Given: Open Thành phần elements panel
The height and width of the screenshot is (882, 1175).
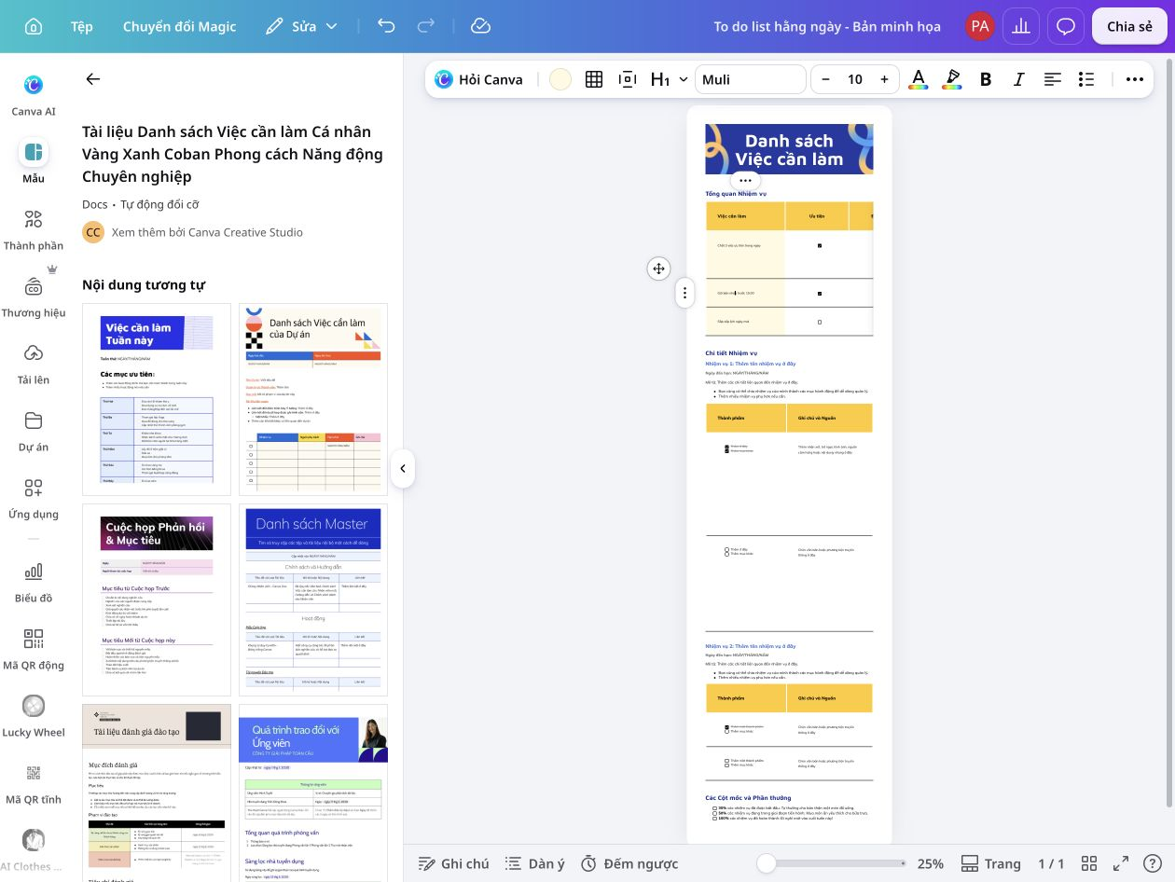Looking at the screenshot, I should click(34, 230).
